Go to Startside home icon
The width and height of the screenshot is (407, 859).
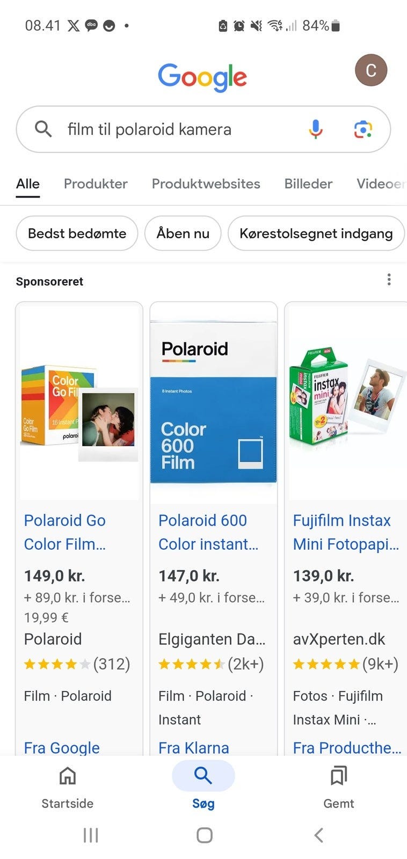68,776
